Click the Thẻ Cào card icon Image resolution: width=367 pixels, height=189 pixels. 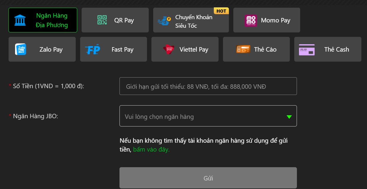pos(243,49)
